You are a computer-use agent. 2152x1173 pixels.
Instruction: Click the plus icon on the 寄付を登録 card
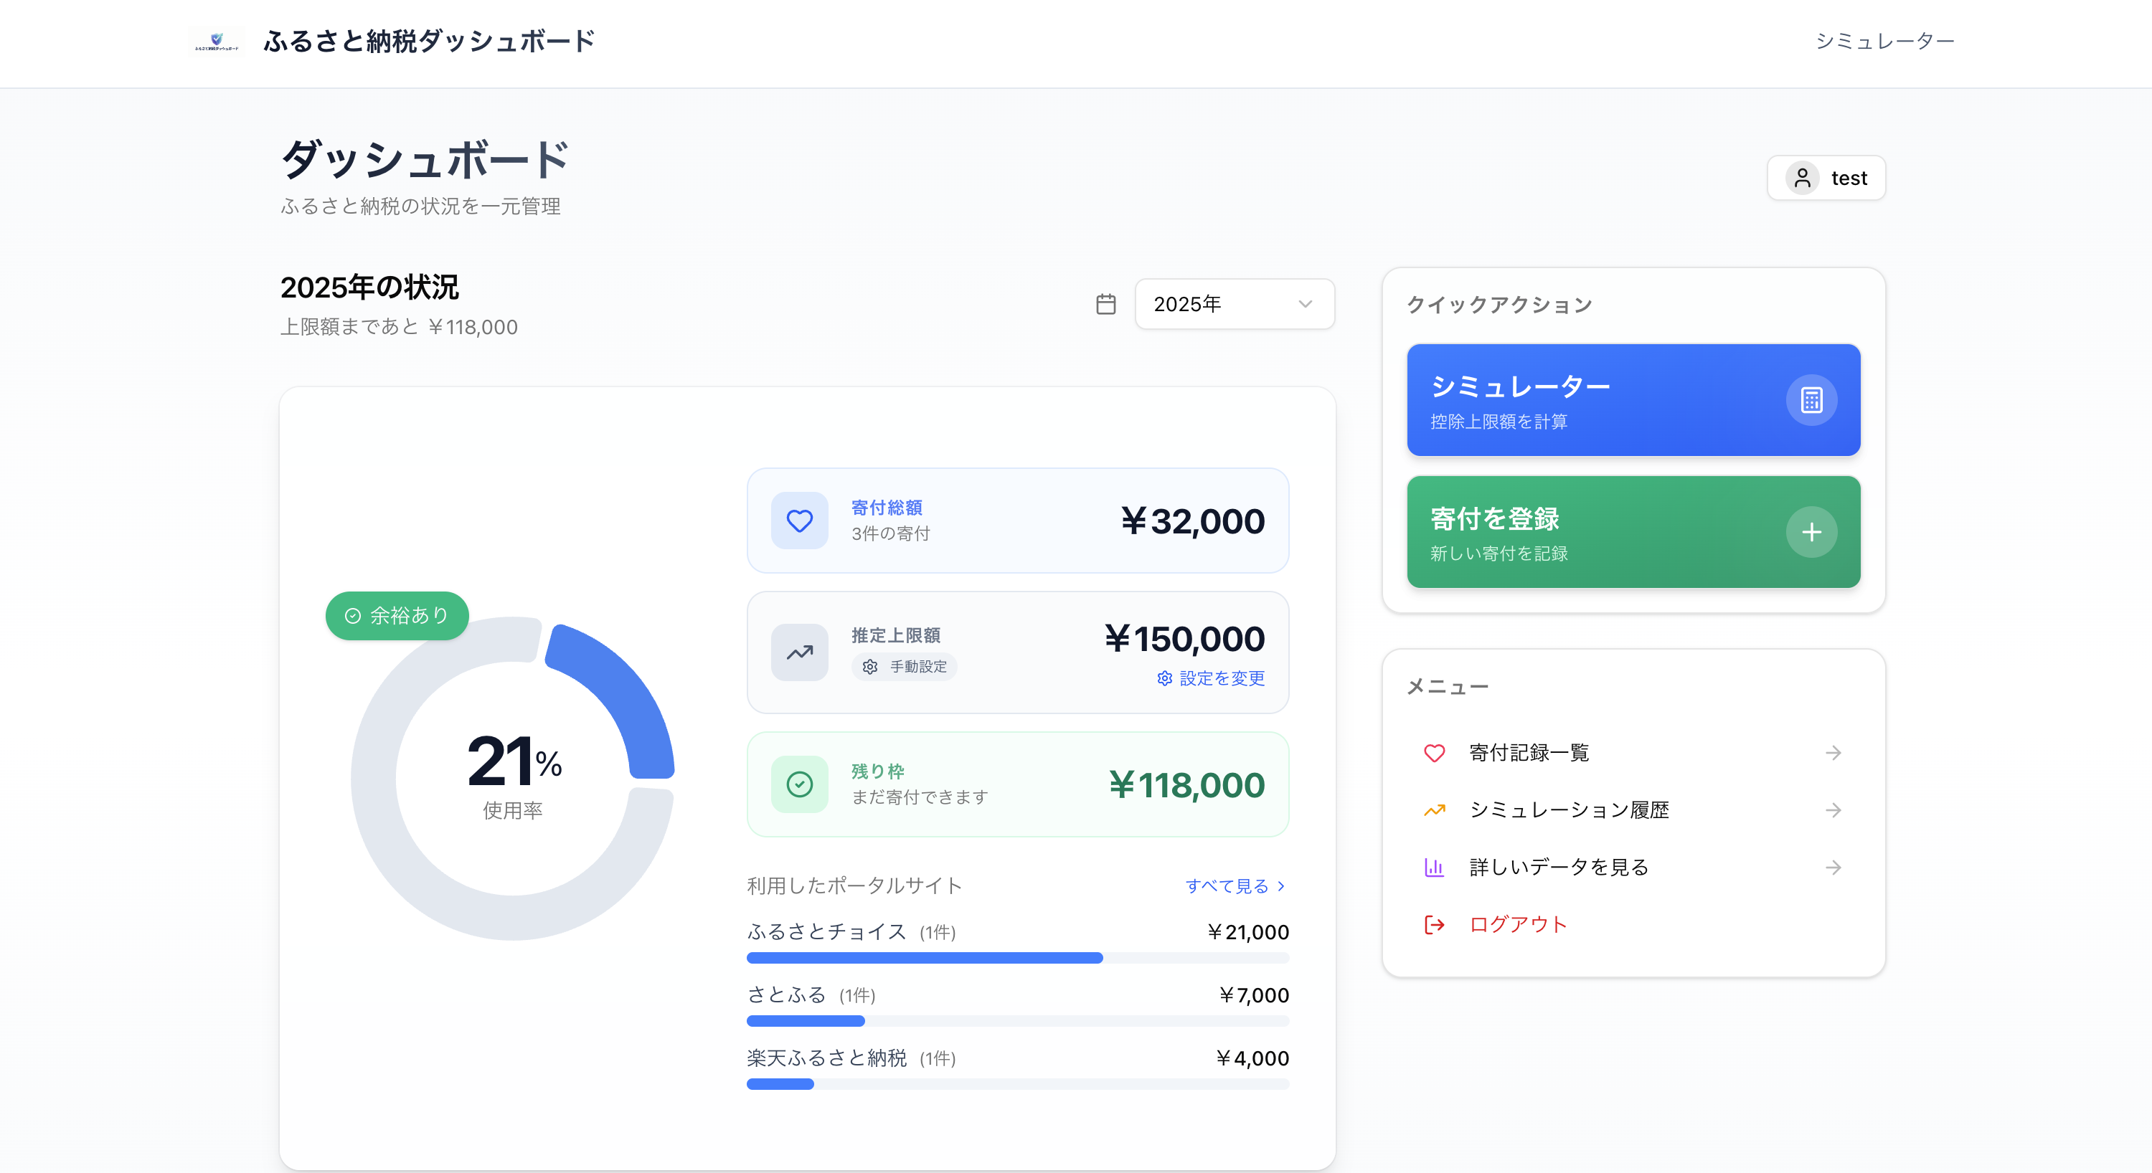point(1811,532)
